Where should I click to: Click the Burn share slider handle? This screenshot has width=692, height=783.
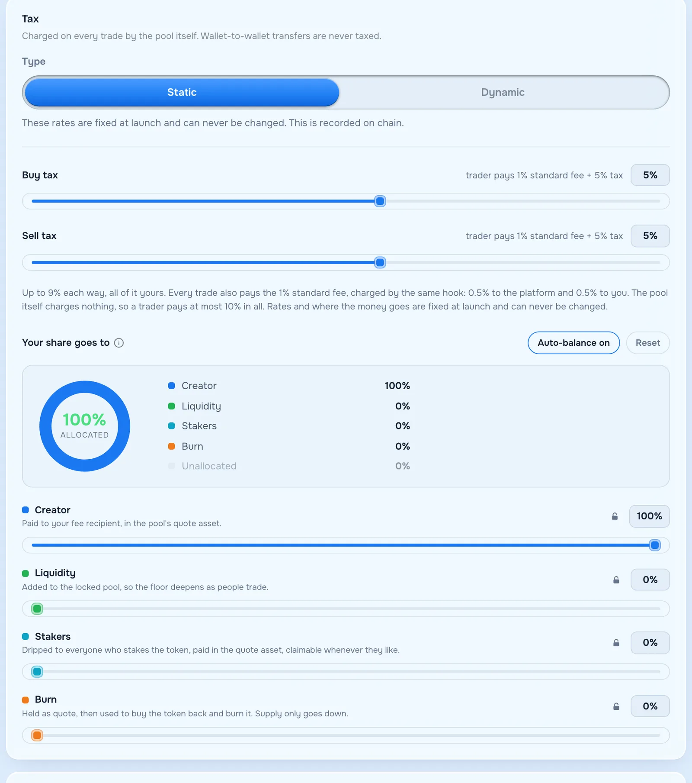click(x=37, y=735)
